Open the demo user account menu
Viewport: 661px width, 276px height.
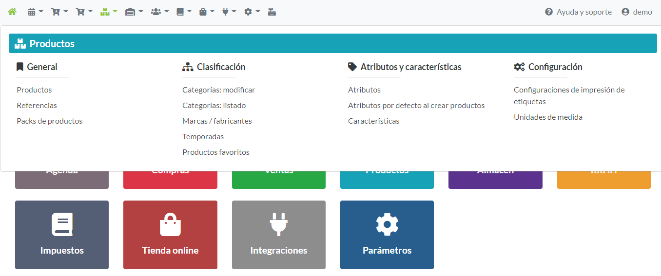coord(637,12)
